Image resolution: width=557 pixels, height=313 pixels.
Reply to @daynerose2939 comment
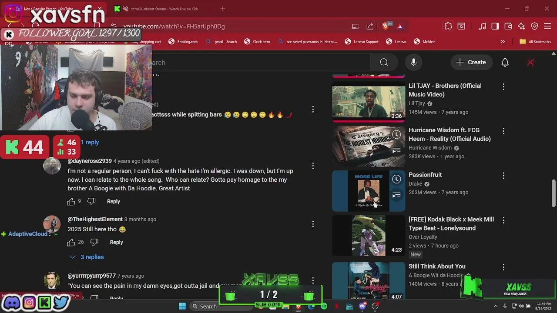pos(114,202)
